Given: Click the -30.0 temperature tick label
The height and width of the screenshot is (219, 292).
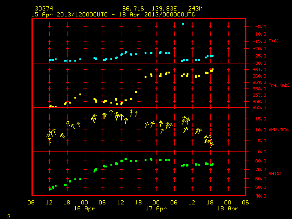Looking at the screenshot, I should 259,63.
